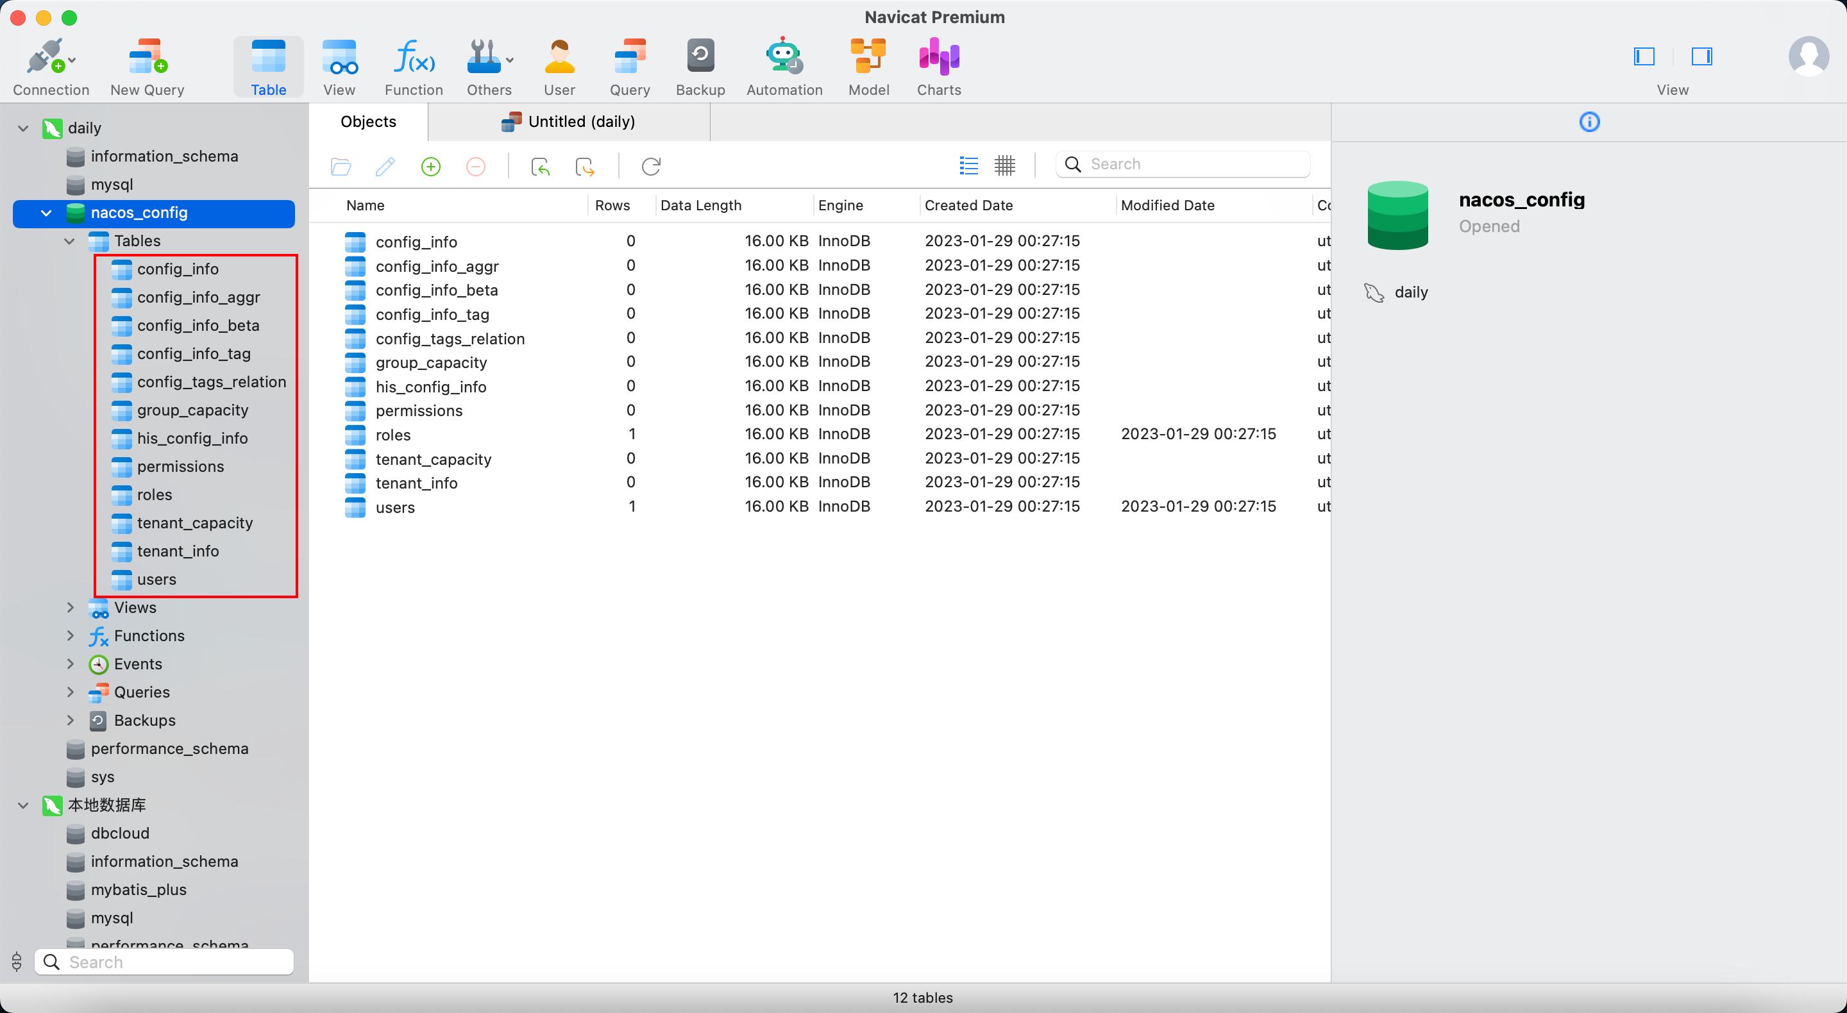Image resolution: width=1847 pixels, height=1013 pixels.
Task: Select the Table toolbar icon
Action: 268,67
